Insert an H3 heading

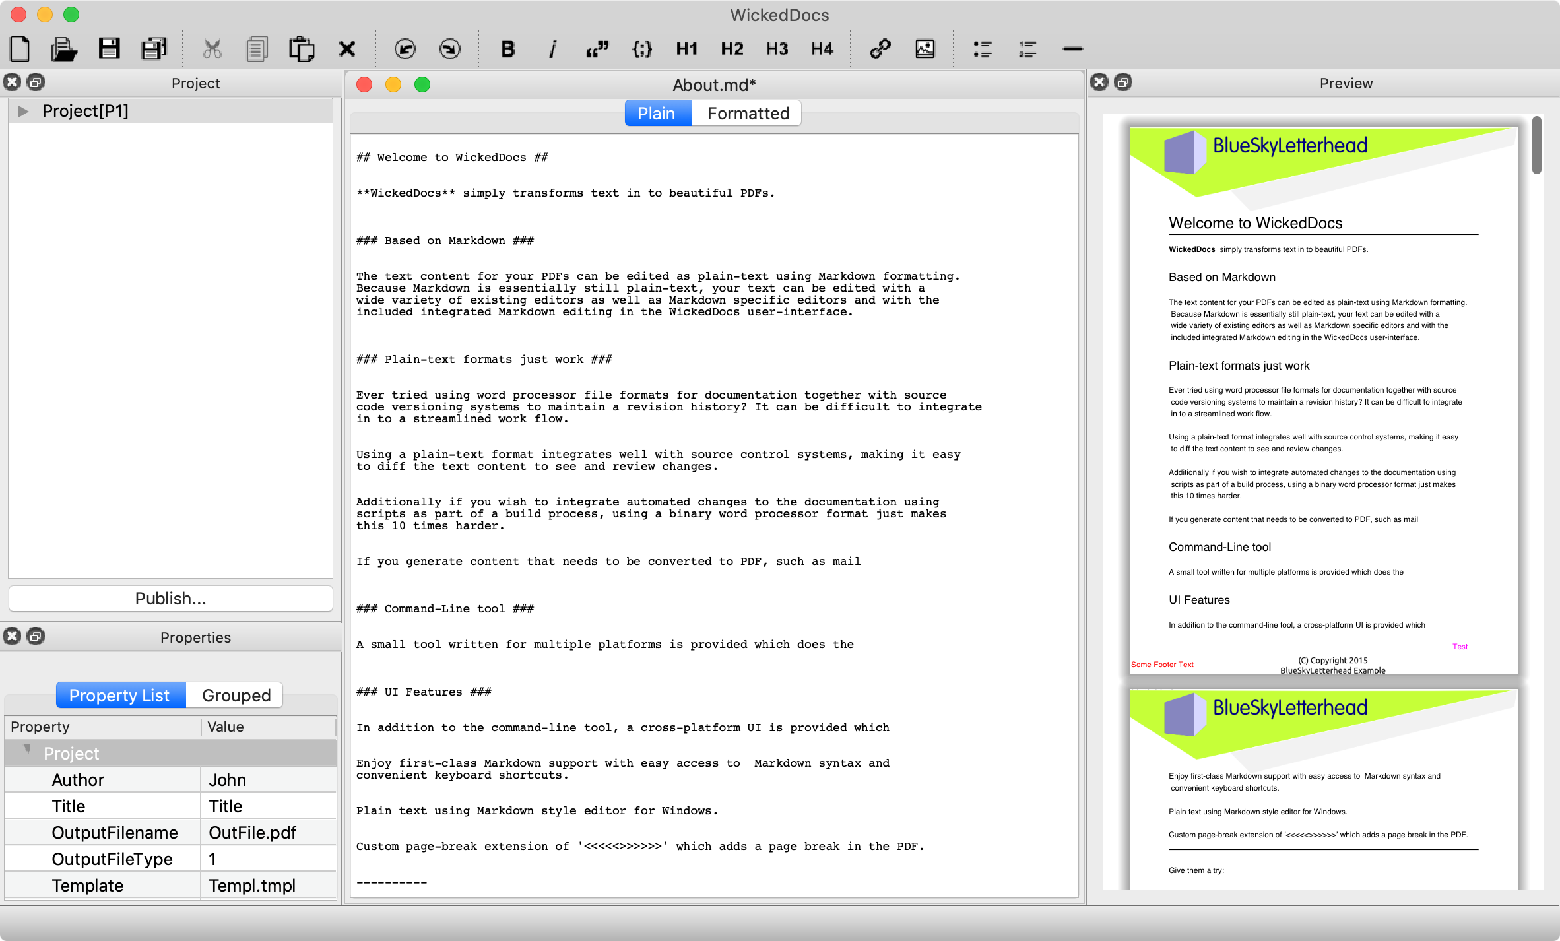click(x=776, y=49)
